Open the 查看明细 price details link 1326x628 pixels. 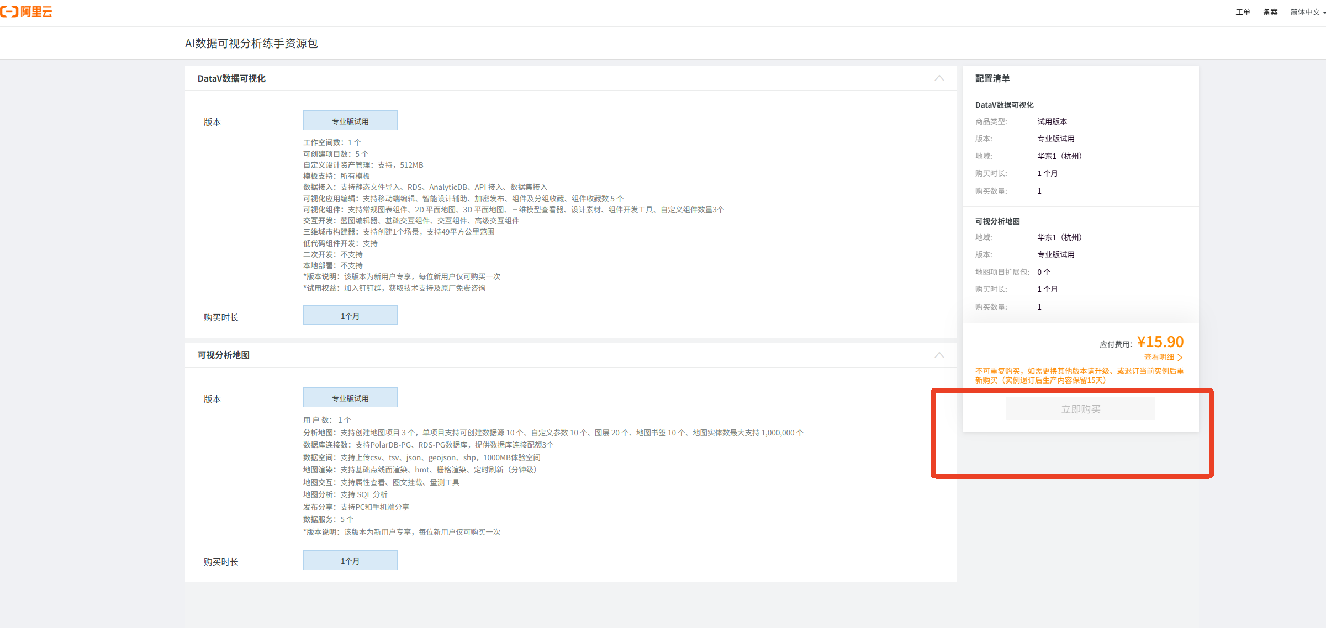point(1159,357)
